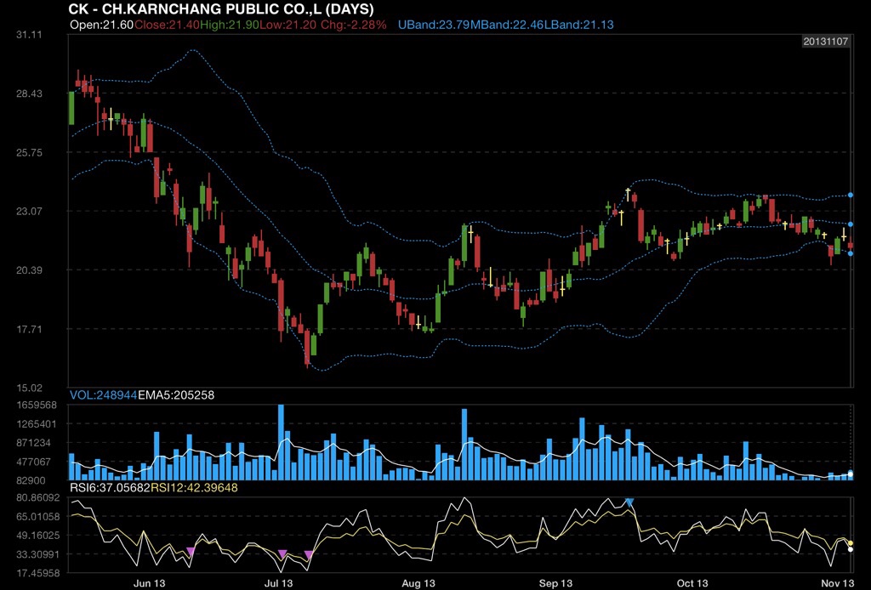This screenshot has height=590, width=871.
Task: Click the white RSI6 line end dot
Action: click(851, 549)
